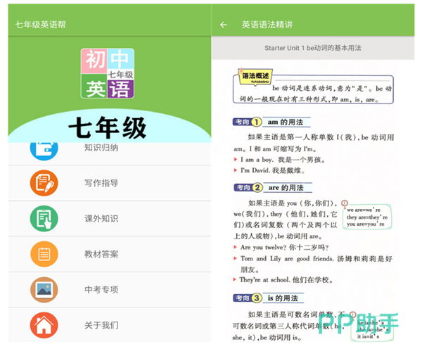Open the 写作指导 menu item

101,183
